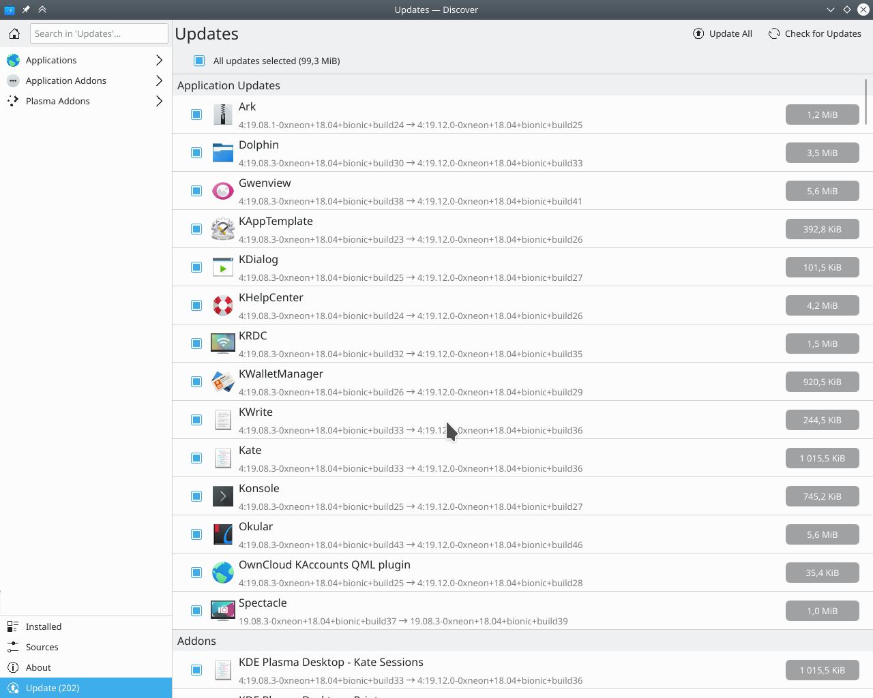Click the updates list vertical scrollbar
873x698 pixels.
tap(866, 102)
